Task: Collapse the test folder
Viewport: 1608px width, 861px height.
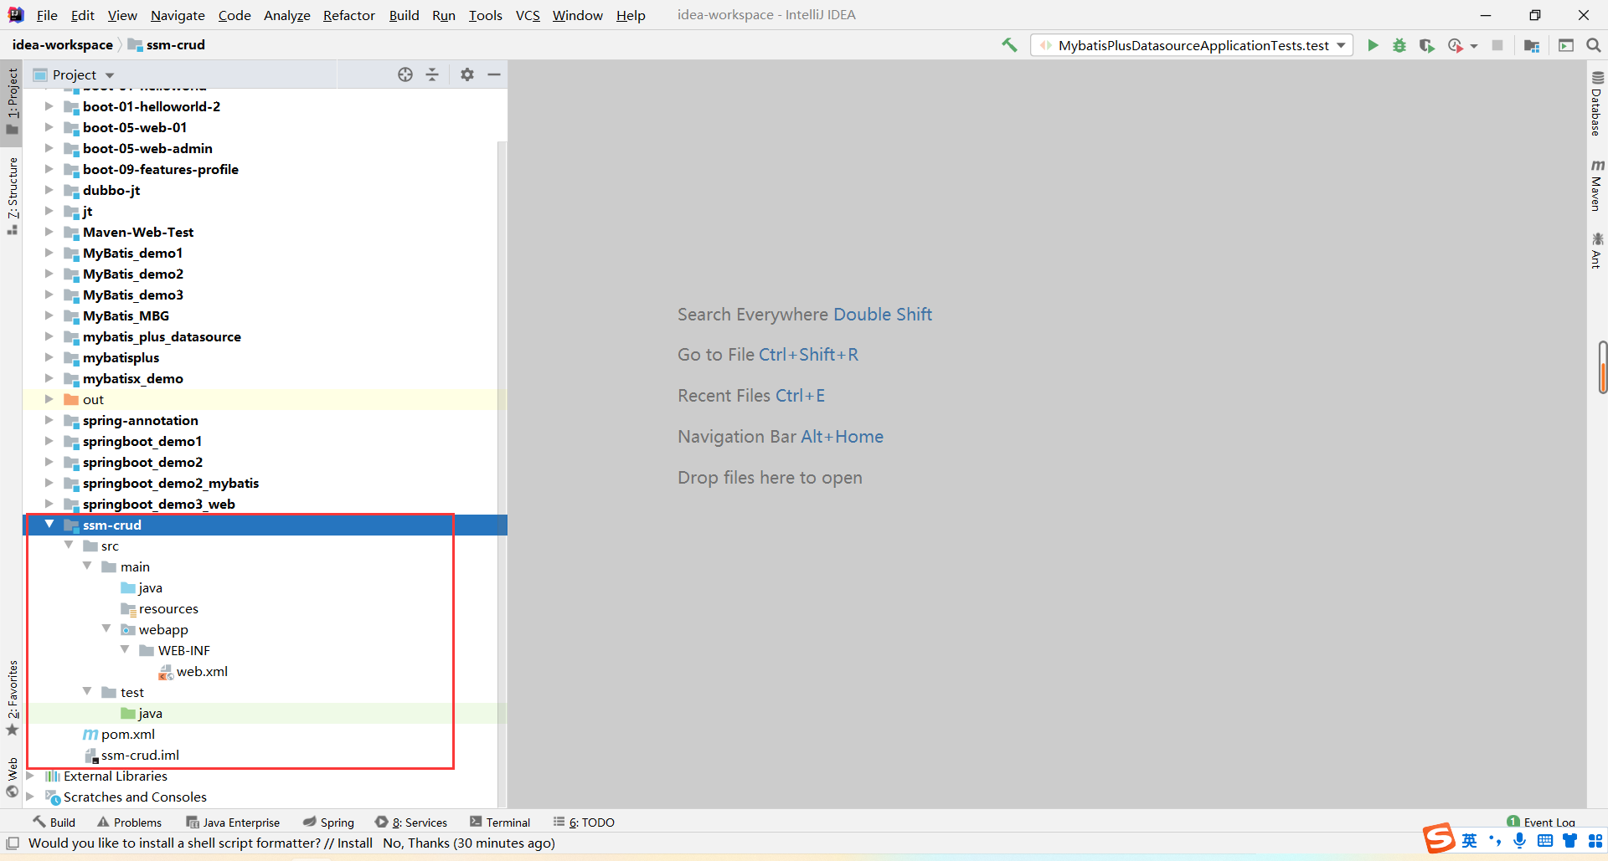Action: coord(87,692)
